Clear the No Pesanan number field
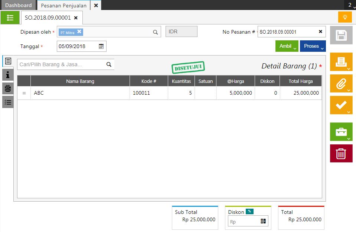This screenshot has width=356, height=232. coord(320,32)
